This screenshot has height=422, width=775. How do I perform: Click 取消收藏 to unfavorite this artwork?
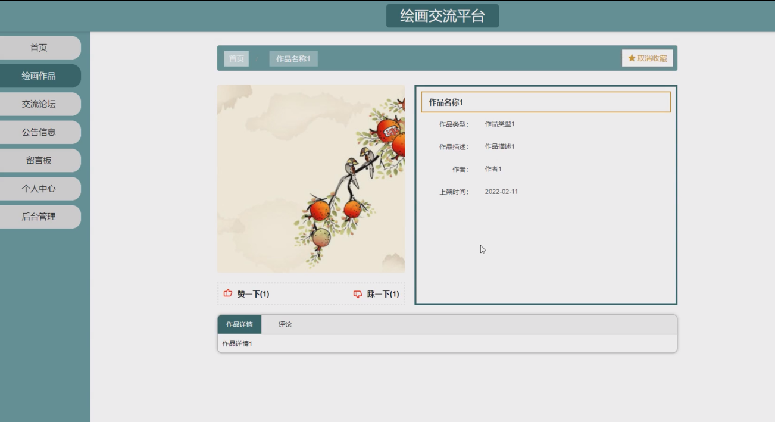(x=649, y=58)
